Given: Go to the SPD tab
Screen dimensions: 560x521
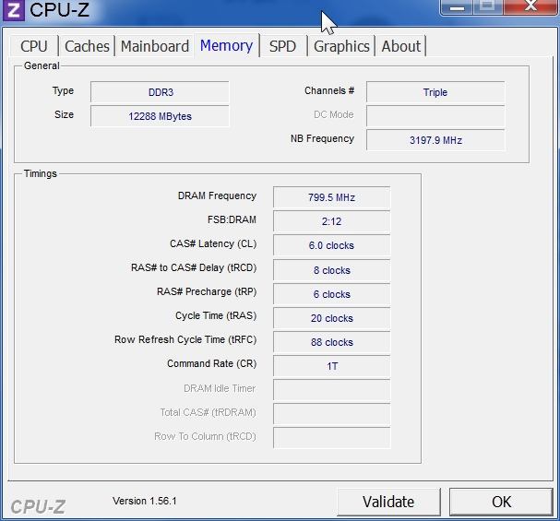Looking at the screenshot, I should (x=282, y=46).
